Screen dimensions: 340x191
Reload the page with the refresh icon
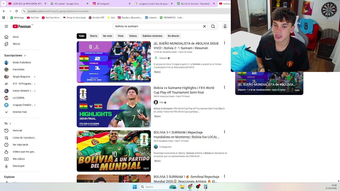(x=16, y=11)
